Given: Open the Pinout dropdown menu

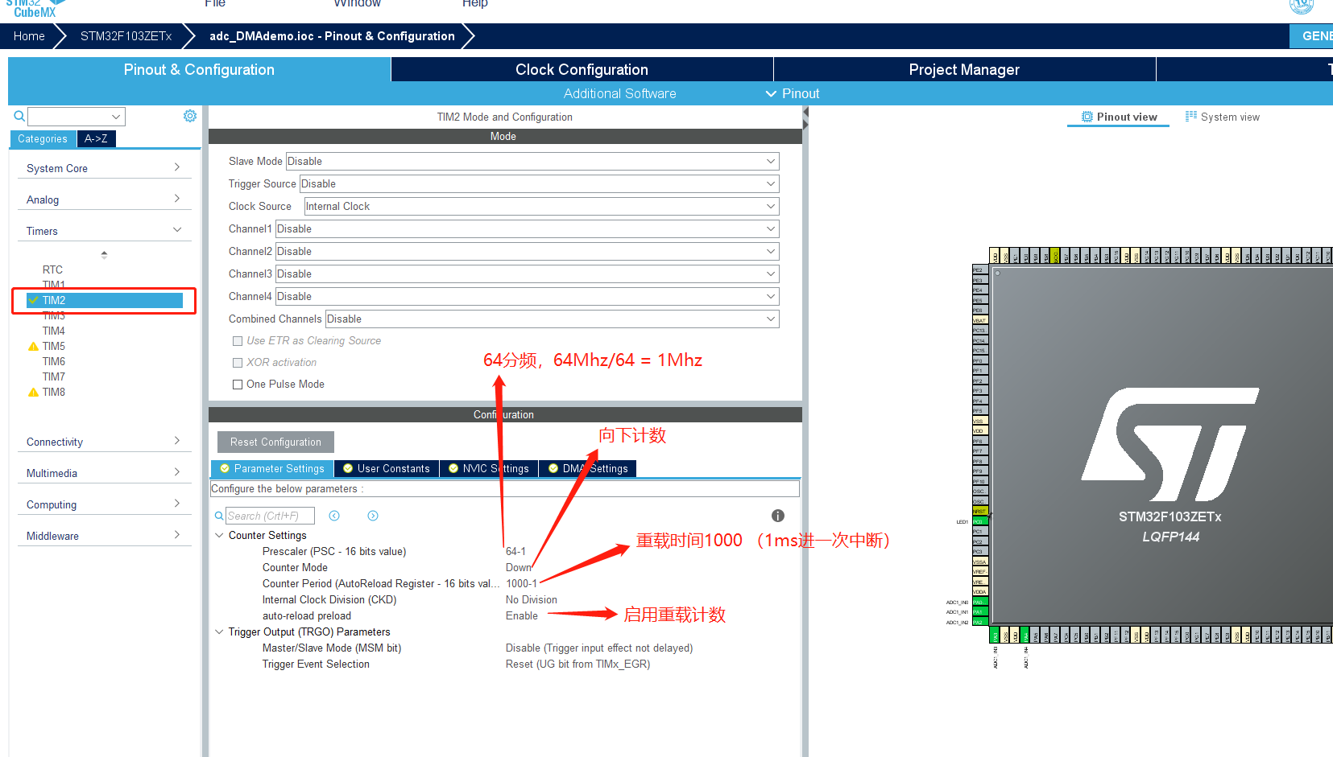Looking at the screenshot, I should tap(793, 93).
